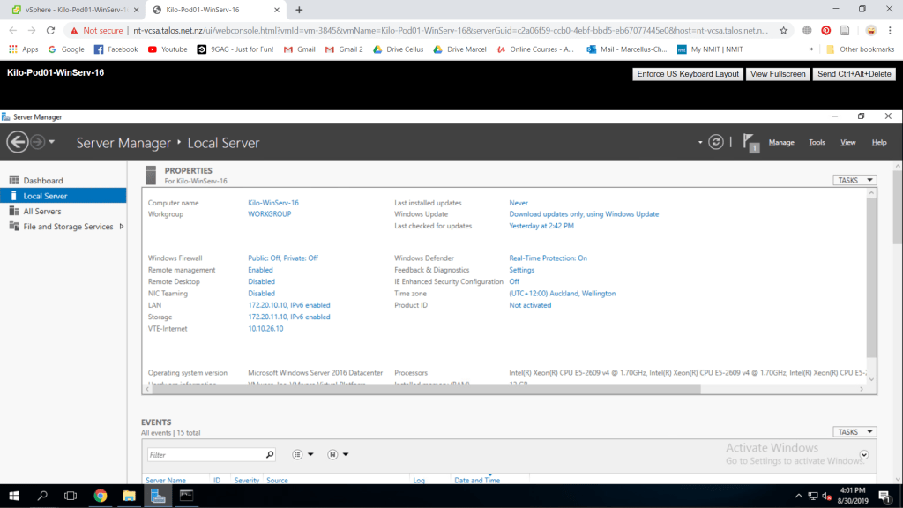The height and width of the screenshot is (508, 903).
Task: Open the Manage menu
Action: click(x=780, y=143)
